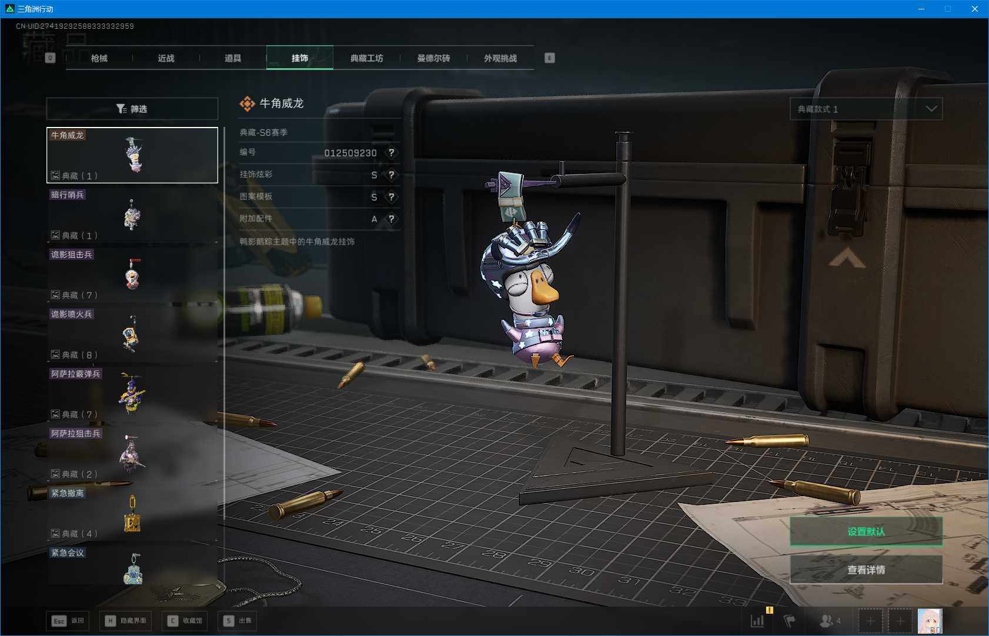Image resolution: width=989 pixels, height=636 pixels.
Task: Click the H 隐藏界面 button
Action: coord(125,621)
